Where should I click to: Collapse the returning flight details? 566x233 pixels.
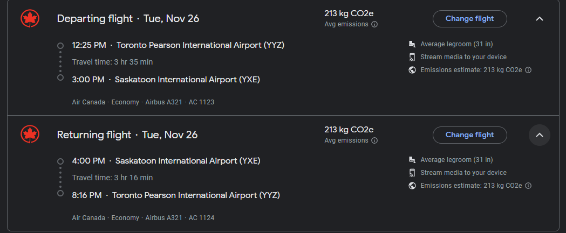point(539,135)
